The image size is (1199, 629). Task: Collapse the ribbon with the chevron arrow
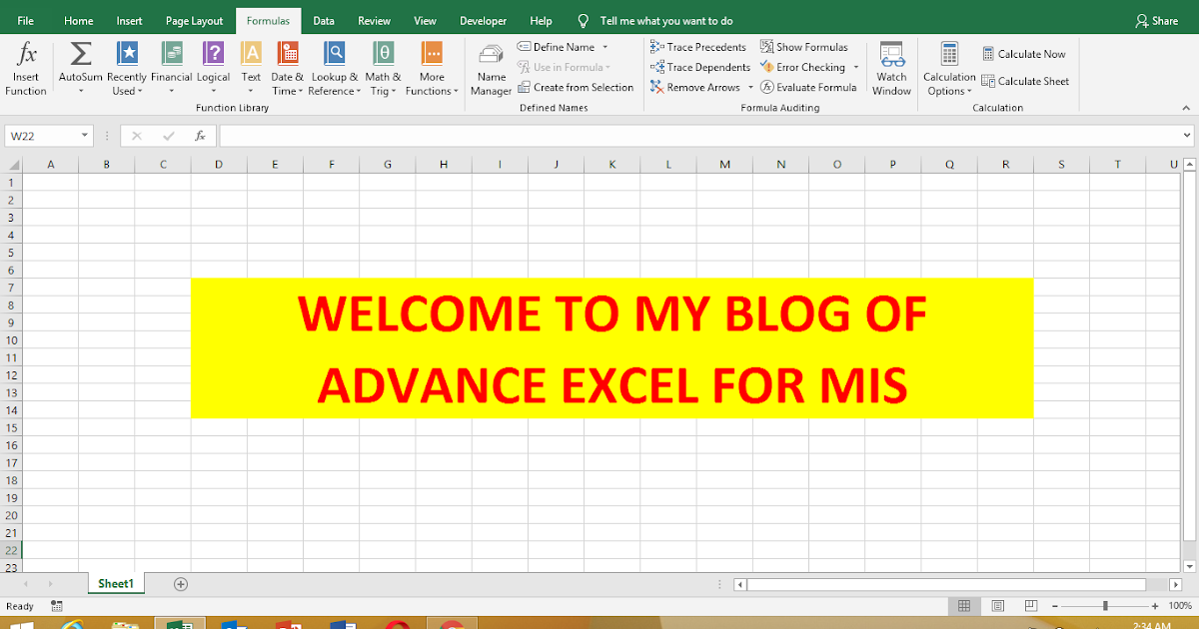tap(1187, 107)
